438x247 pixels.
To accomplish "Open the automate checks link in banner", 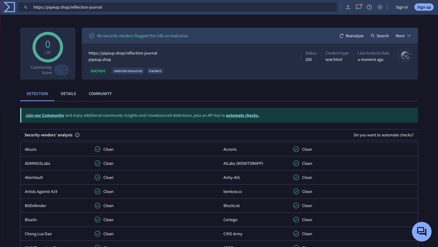I will [x=242, y=115].
